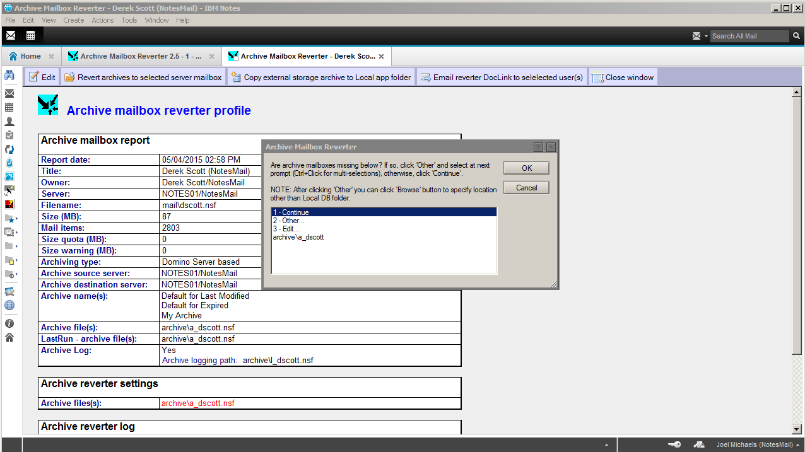Click the Search All Mail input field
805x452 pixels.
coord(748,36)
